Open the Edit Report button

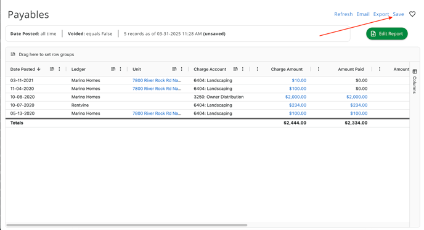click(x=386, y=33)
